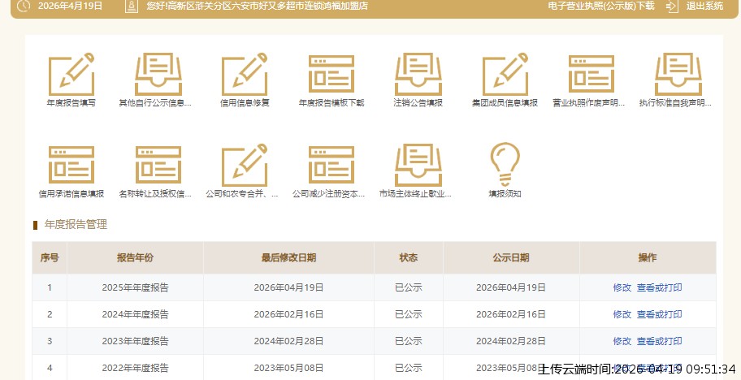Viewport: 741px width, 380px height.
Task: Click the 信用信息修复 icon
Action: coord(245,75)
